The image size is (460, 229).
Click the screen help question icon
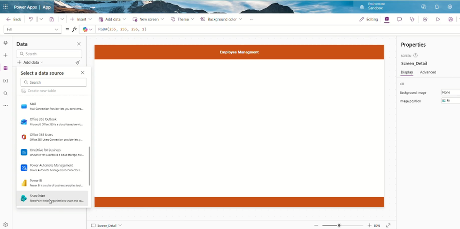tap(416, 56)
